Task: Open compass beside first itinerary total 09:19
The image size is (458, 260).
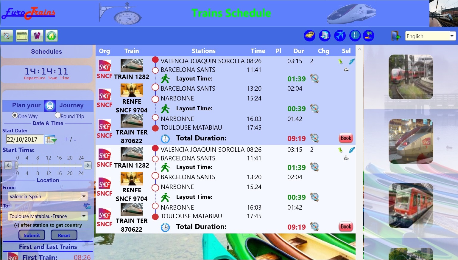Action: [x=314, y=138]
